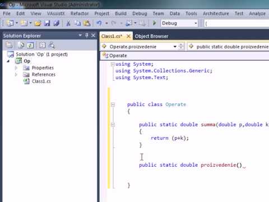Open the Data menu
This screenshot has height=202, width=269.
175,13
